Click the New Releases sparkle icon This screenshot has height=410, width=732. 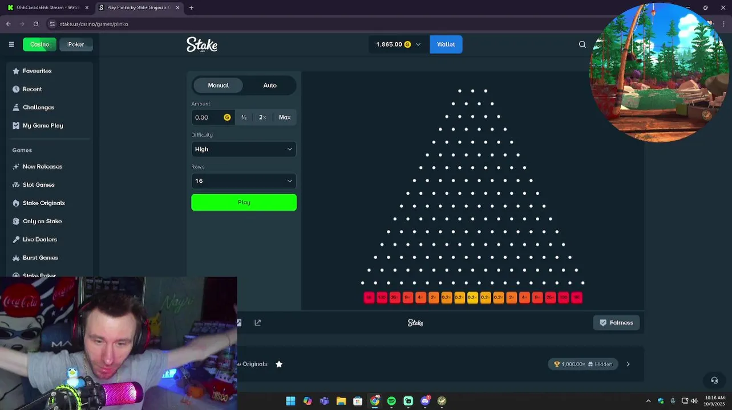pos(16,167)
